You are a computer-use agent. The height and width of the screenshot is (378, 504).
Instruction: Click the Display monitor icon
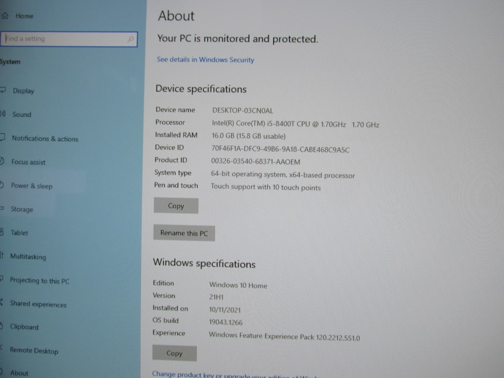(x=3, y=90)
